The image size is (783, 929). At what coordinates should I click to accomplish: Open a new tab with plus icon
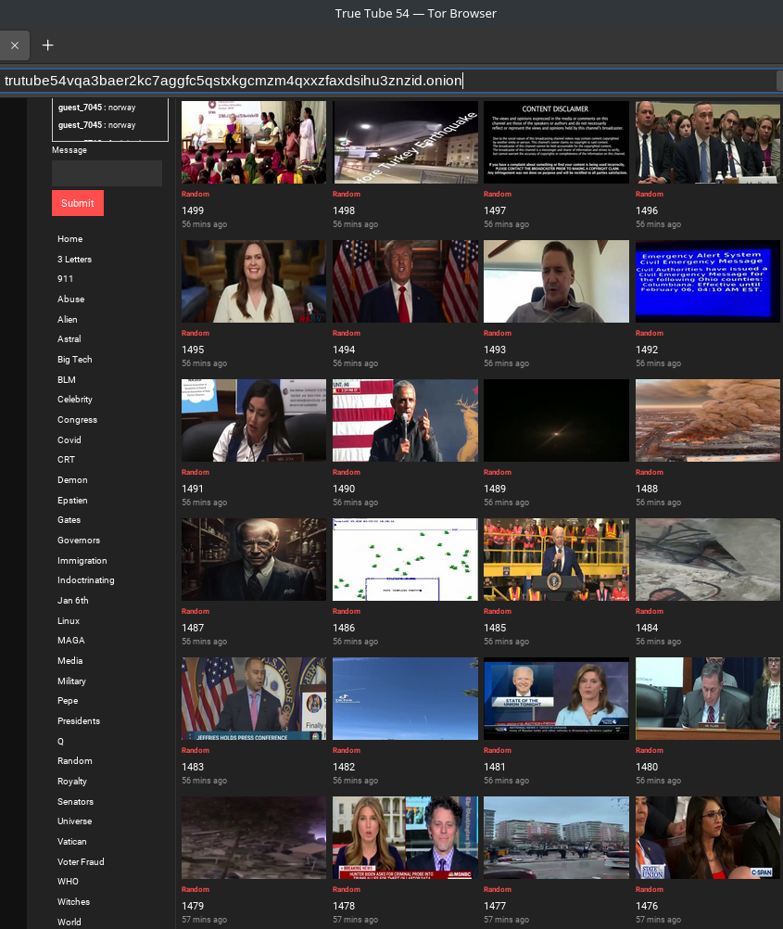pos(48,45)
